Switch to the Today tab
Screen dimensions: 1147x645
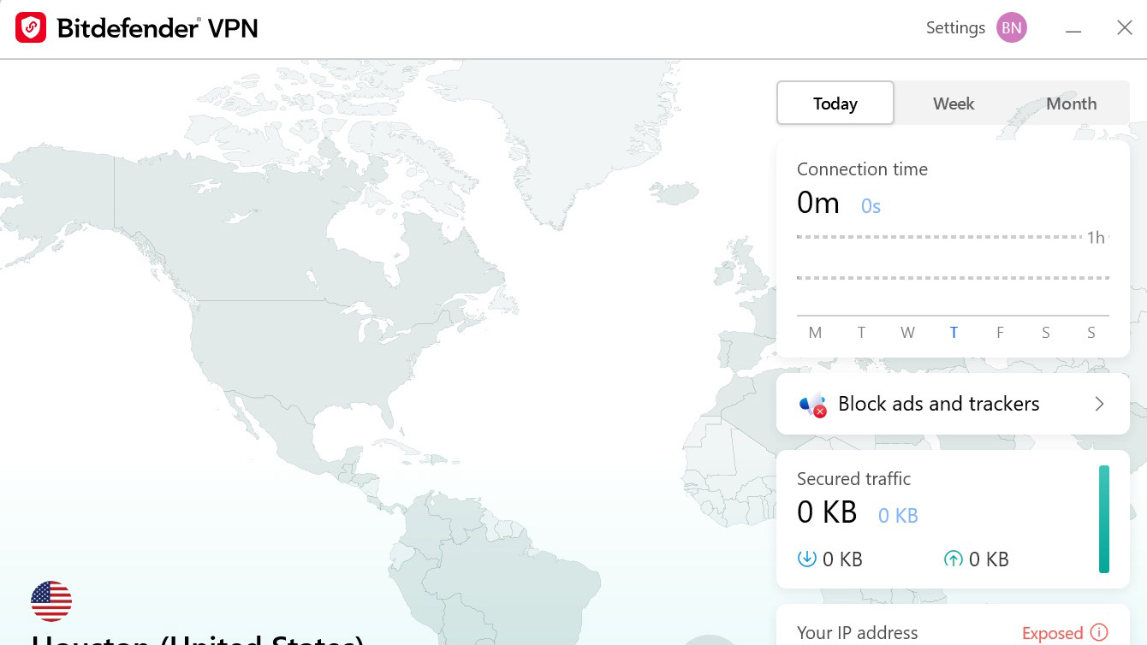pyautogui.click(x=835, y=104)
